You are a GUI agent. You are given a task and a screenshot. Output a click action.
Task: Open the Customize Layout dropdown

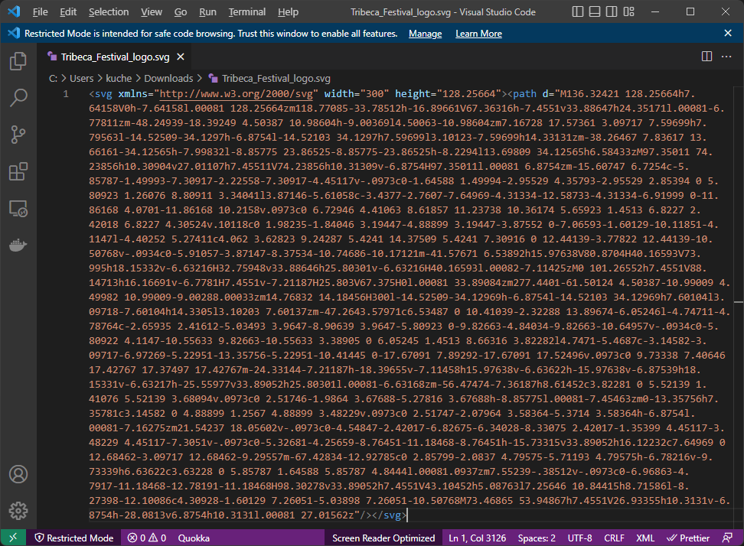(630, 11)
